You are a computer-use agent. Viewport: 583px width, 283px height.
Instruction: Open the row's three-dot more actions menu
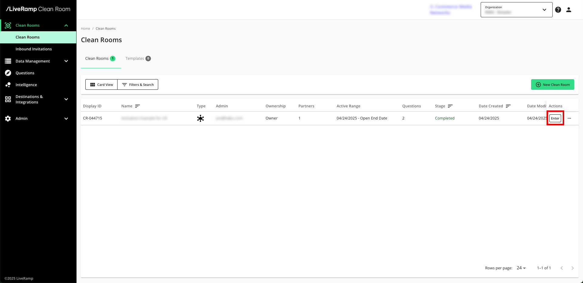click(569, 118)
